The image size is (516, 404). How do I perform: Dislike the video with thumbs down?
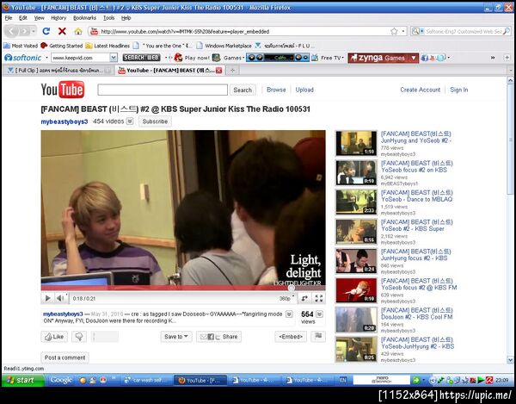79,337
